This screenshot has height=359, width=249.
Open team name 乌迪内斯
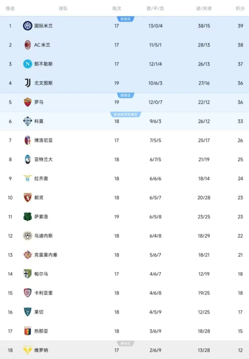pos(44,236)
